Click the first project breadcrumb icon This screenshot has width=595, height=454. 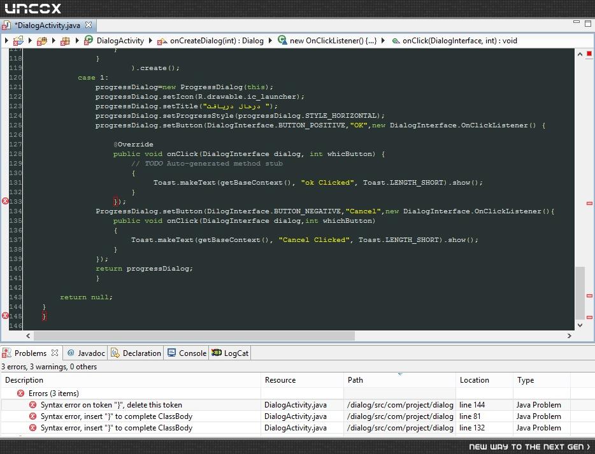click(18, 41)
